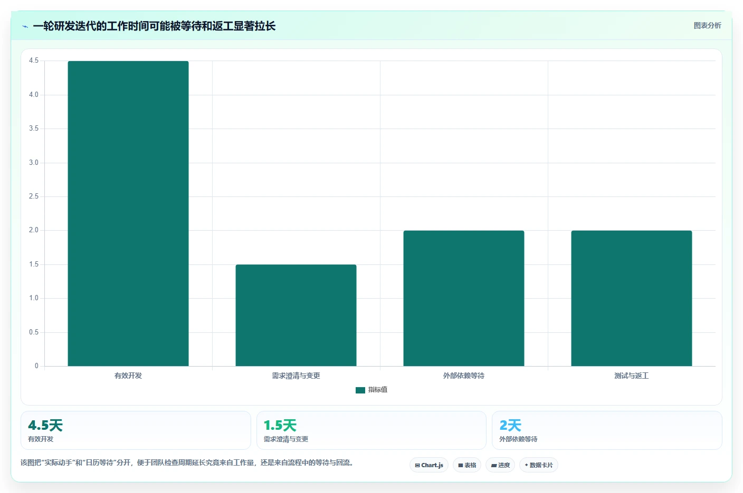Click the x-axis label 测试与返工

[x=632, y=376]
